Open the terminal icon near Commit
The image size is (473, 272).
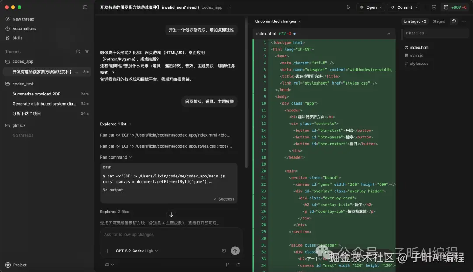pos(434,7)
